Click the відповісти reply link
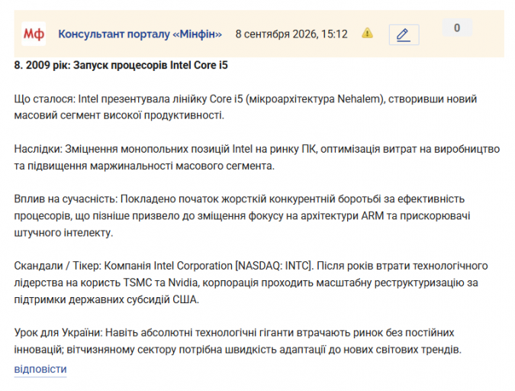Screen dimensions: 515x391 click(40, 370)
